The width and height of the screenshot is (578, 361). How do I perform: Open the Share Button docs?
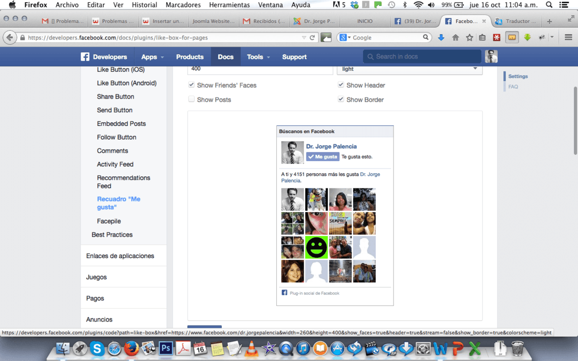point(116,97)
